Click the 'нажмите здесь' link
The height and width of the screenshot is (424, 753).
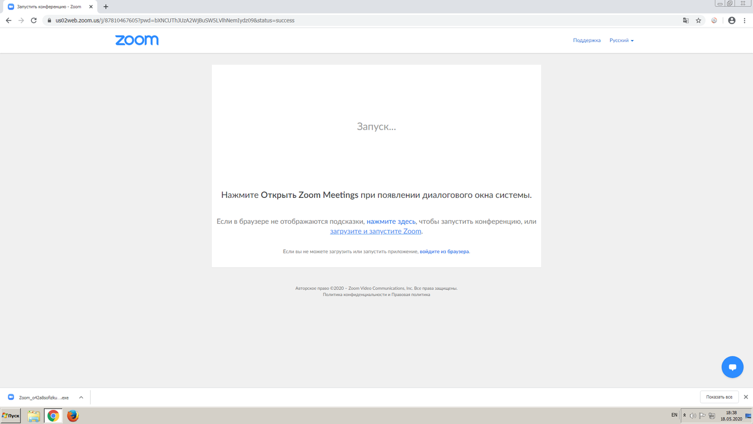click(x=391, y=221)
